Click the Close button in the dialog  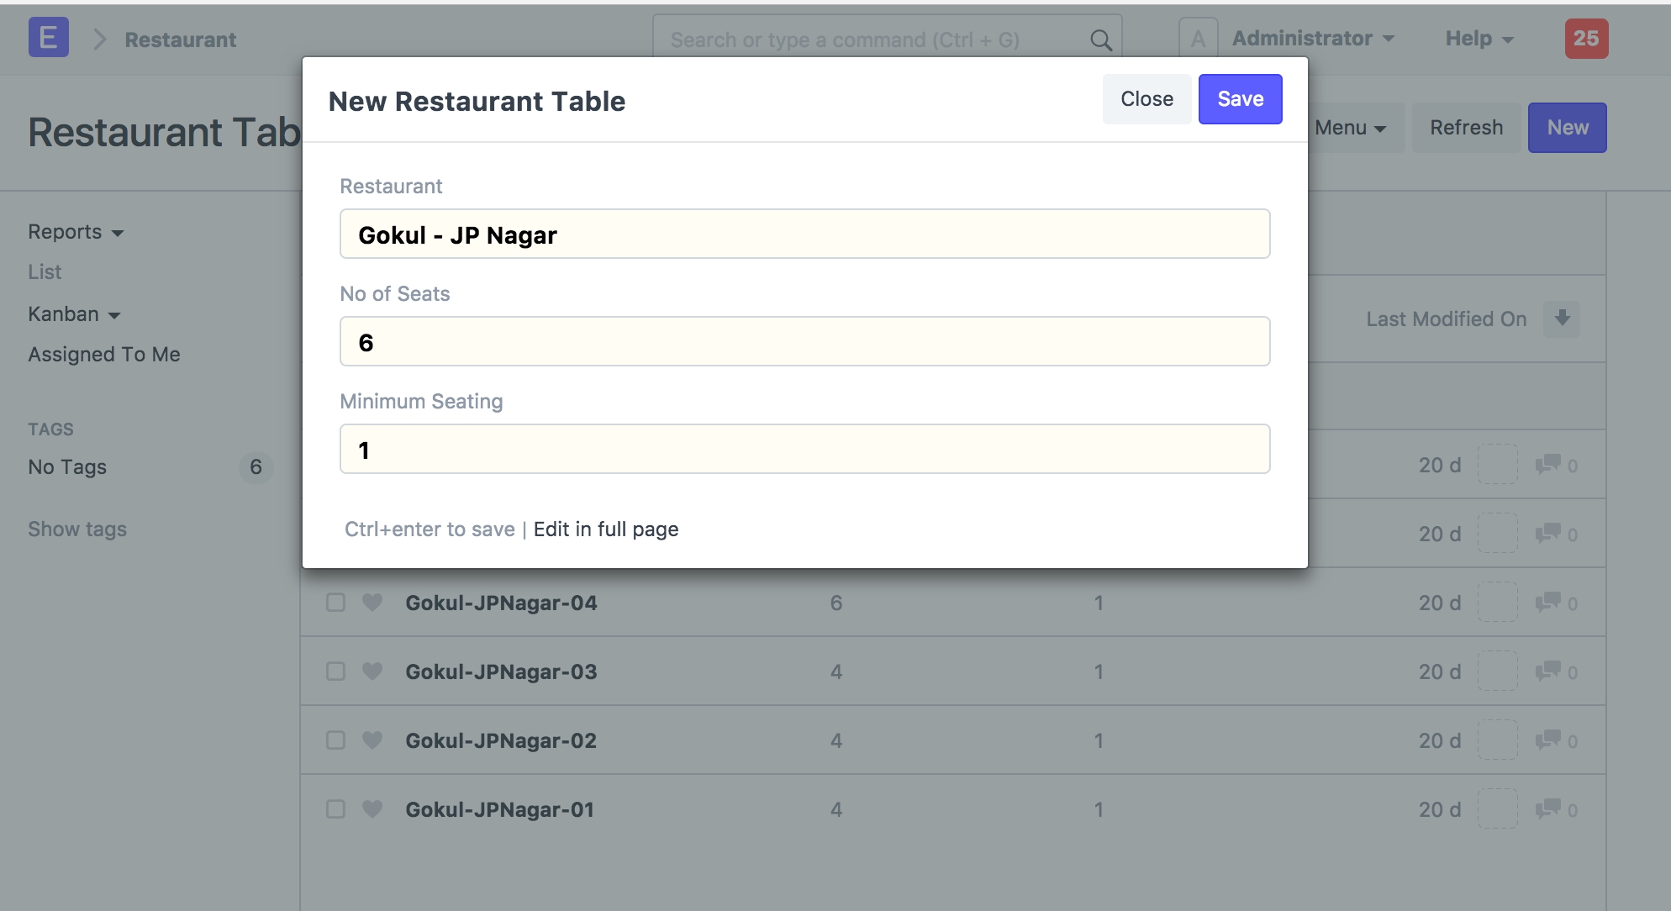coord(1147,99)
